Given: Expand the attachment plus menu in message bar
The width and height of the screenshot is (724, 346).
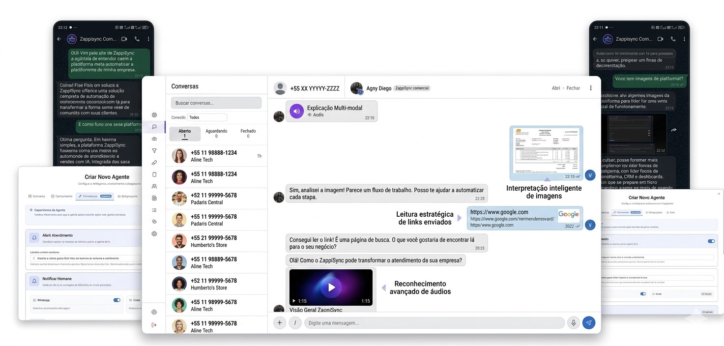Looking at the screenshot, I should [279, 322].
